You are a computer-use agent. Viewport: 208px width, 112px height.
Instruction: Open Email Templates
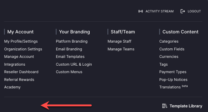click(70, 57)
